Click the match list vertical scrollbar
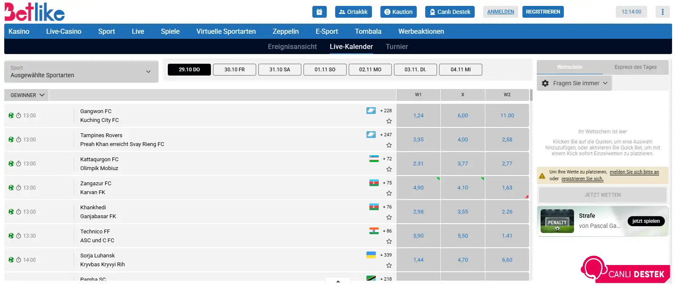The image size is (675, 284). tap(531, 95)
